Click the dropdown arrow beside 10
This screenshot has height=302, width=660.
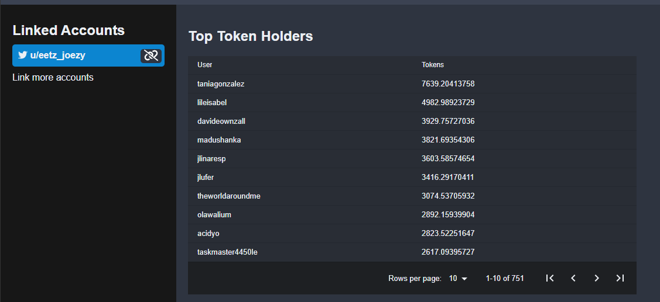coord(464,279)
